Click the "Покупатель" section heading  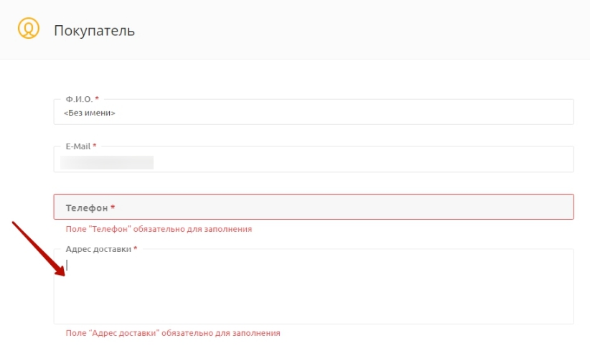94,31
